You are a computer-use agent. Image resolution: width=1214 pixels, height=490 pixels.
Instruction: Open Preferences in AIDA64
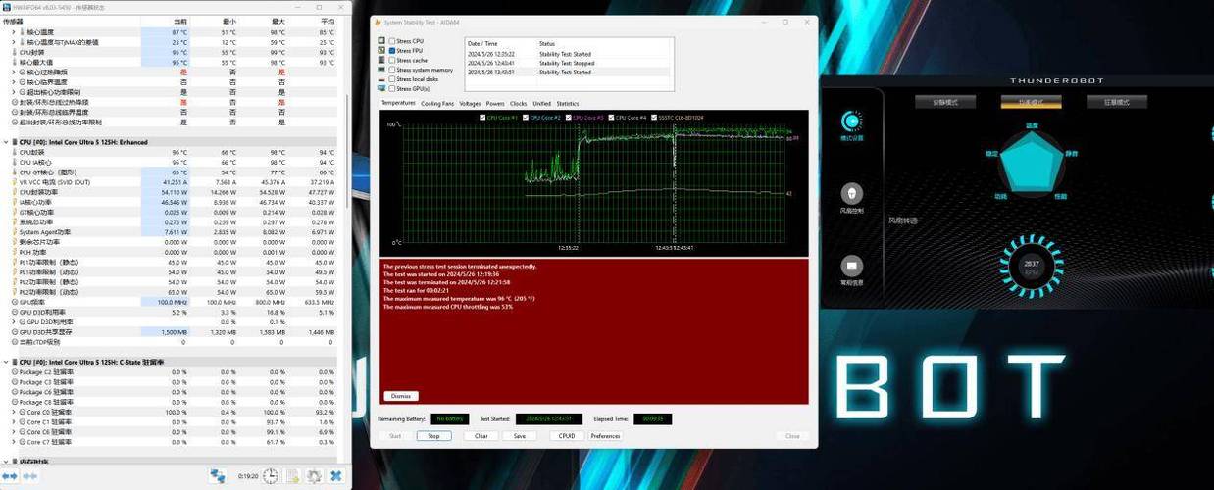pos(605,436)
